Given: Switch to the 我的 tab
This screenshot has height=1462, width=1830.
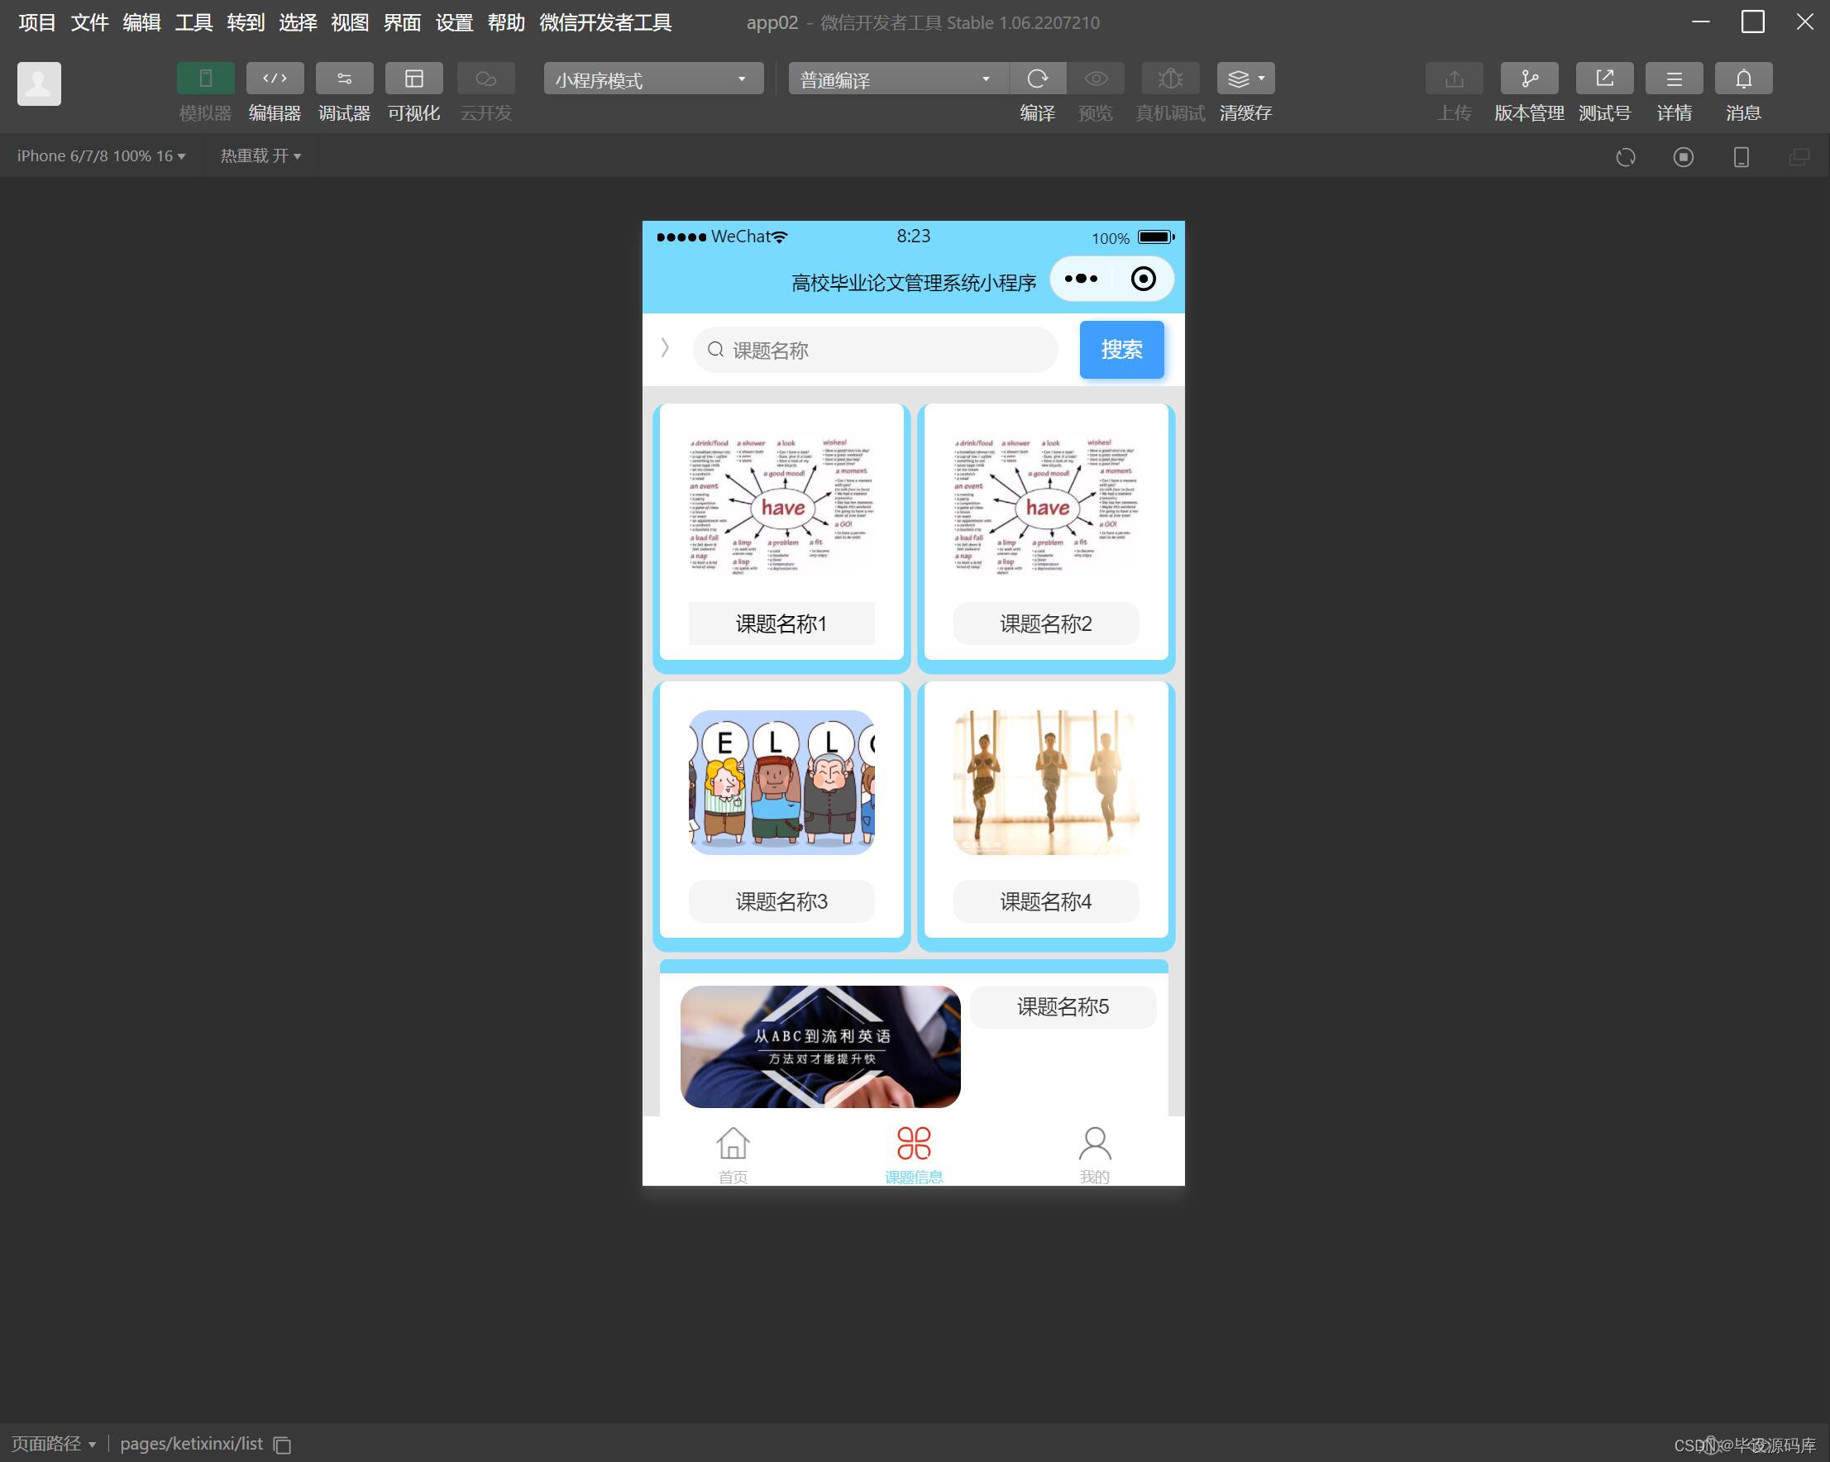Looking at the screenshot, I should [1094, 1154].
